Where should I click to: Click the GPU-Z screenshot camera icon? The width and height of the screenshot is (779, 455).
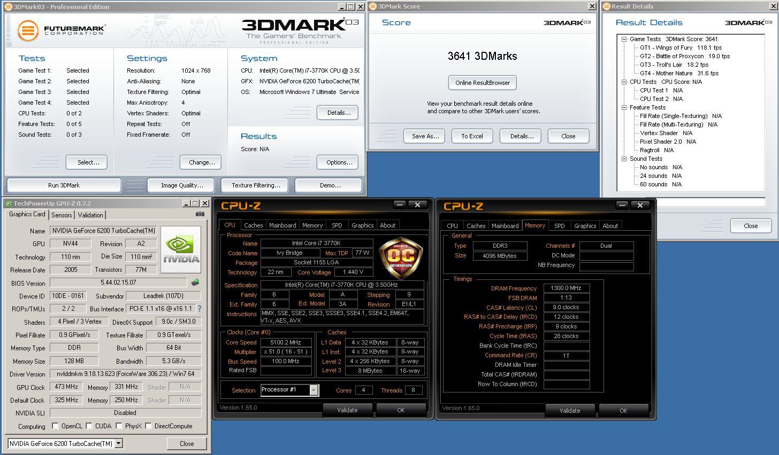200,214
